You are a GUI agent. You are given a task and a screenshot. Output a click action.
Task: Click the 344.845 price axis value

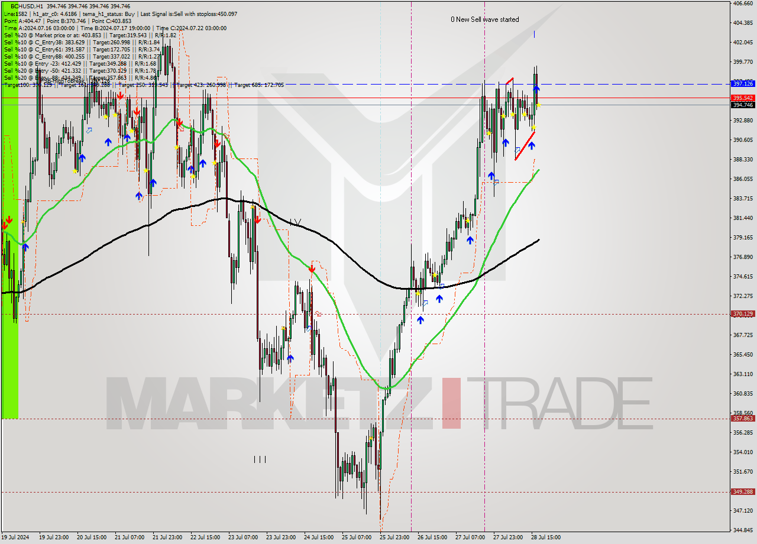tap(742, 529)
